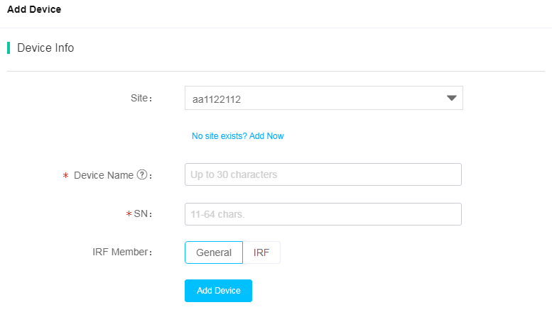The image size is (552, 317).
Task: Click the red asterisk beside Device Name
Action: pos(65,175)
